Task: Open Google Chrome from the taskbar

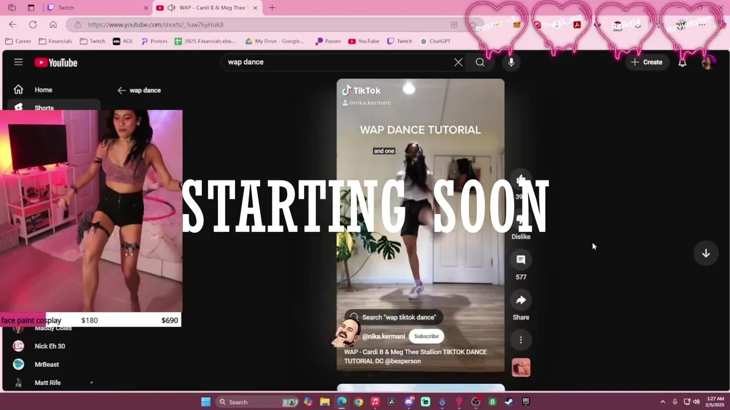Action: [x=358, y=401]
